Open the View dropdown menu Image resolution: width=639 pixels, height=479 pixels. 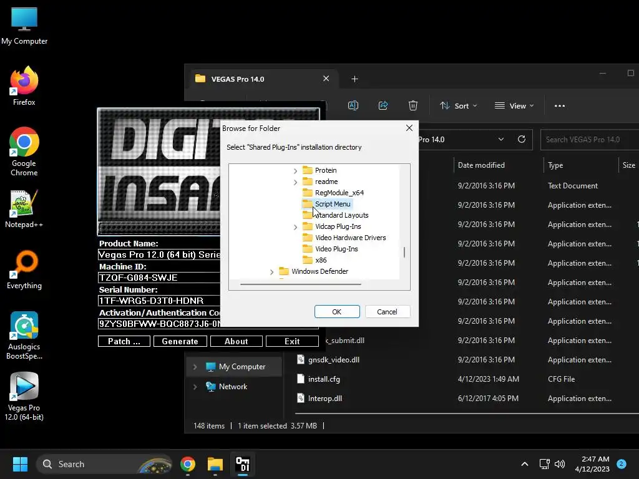pyautogui.click(x=514, y=105)
